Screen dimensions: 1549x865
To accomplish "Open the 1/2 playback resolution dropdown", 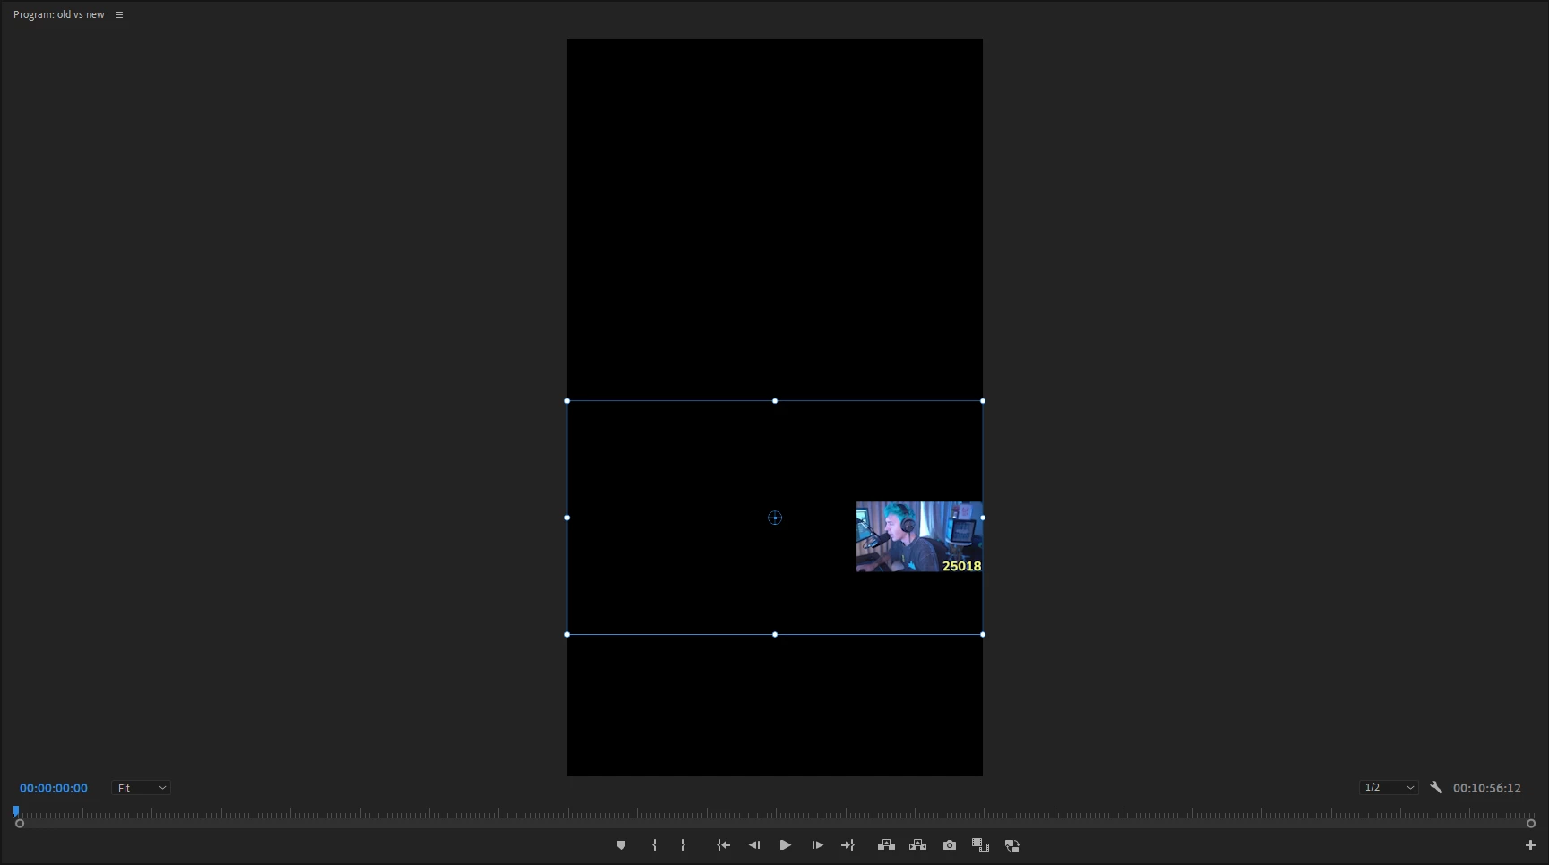I will 1389,788.
